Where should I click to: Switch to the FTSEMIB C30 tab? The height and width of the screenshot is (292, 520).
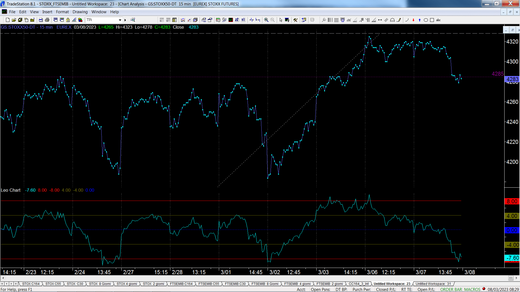(235, 284)
